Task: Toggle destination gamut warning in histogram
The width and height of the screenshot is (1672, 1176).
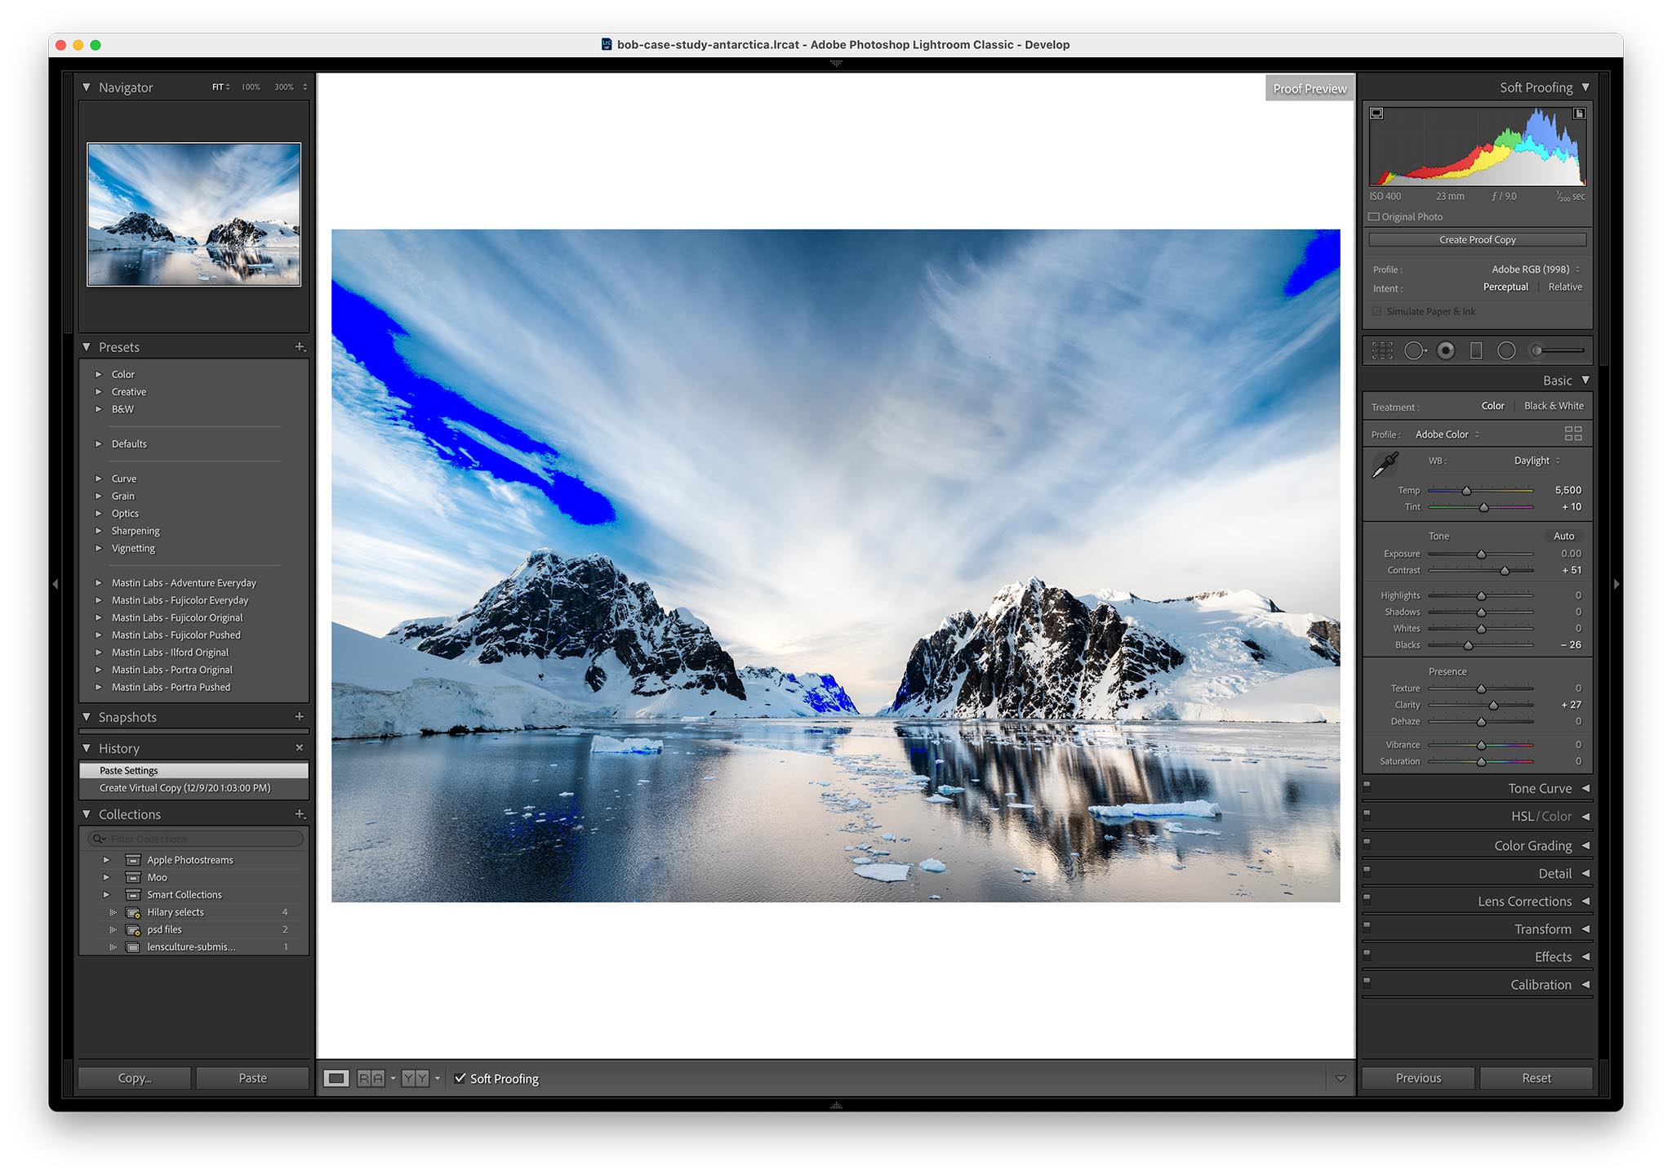Action: 1579,114
